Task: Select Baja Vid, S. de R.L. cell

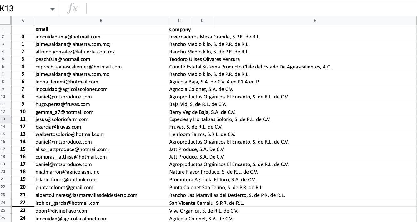Action: point(198,104)
